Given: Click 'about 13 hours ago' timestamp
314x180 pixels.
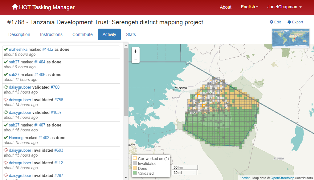Looking at the screenshot, I should click(x=21, y=92).
